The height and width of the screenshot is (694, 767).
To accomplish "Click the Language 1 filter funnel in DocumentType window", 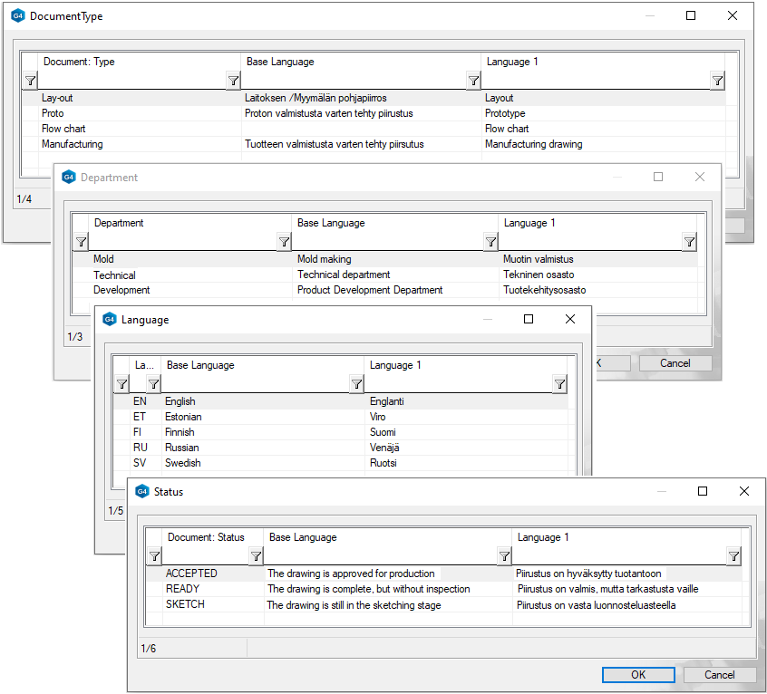I will click(x=717, y=81).
